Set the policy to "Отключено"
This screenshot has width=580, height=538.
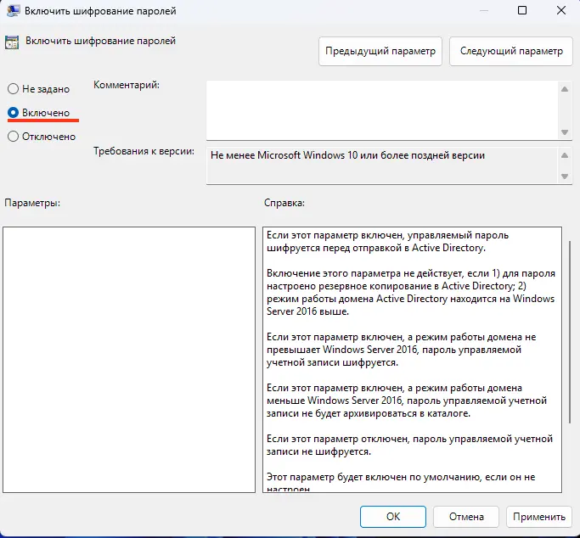pyautogui.click(x=13, y=136)
